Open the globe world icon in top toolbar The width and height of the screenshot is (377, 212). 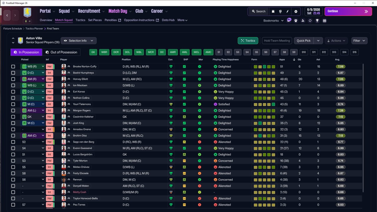[280, 11]
